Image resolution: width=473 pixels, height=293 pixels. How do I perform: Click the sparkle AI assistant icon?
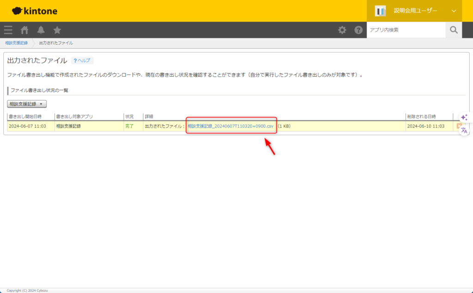coord(464,118)
